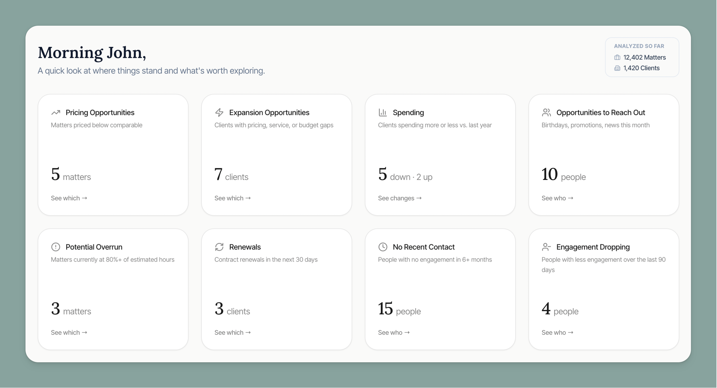Click the person-minus icon on Engagement Dropping
Viewport: 717px width, 388px height.
546,247
